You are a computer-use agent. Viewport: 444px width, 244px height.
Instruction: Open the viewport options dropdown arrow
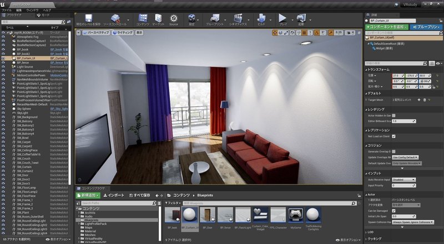coord(78,33)
